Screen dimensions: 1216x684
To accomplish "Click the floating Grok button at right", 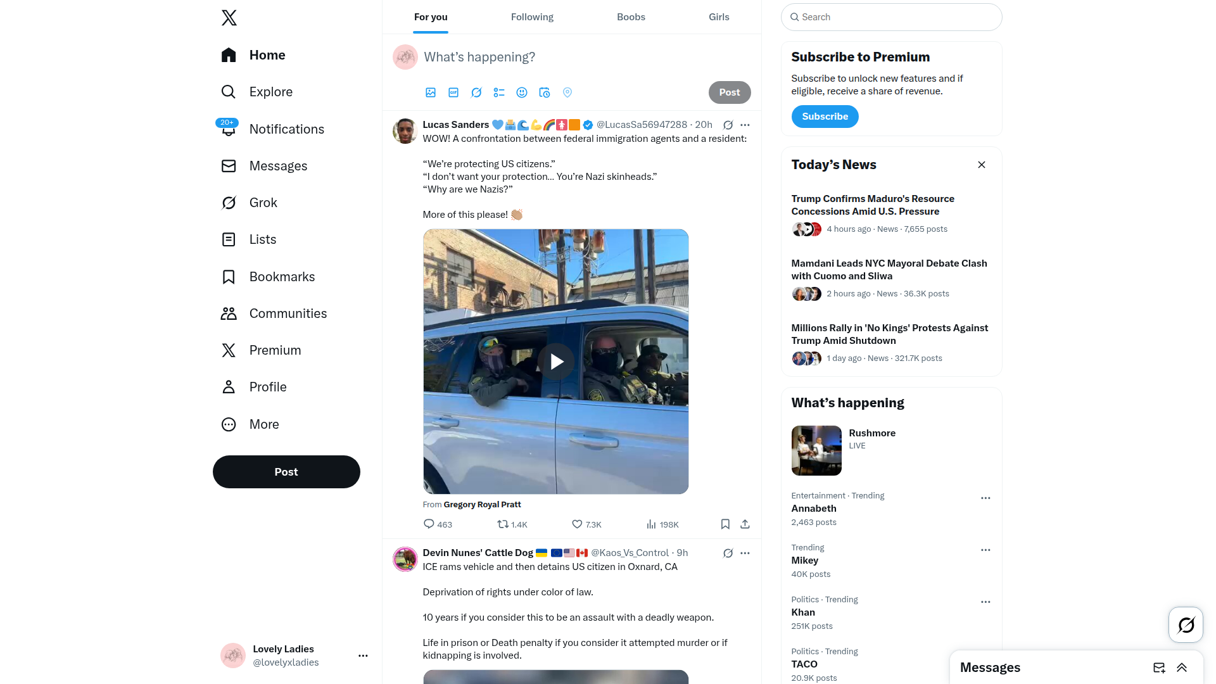I will pyautogui.click(x=1186, y=625).
